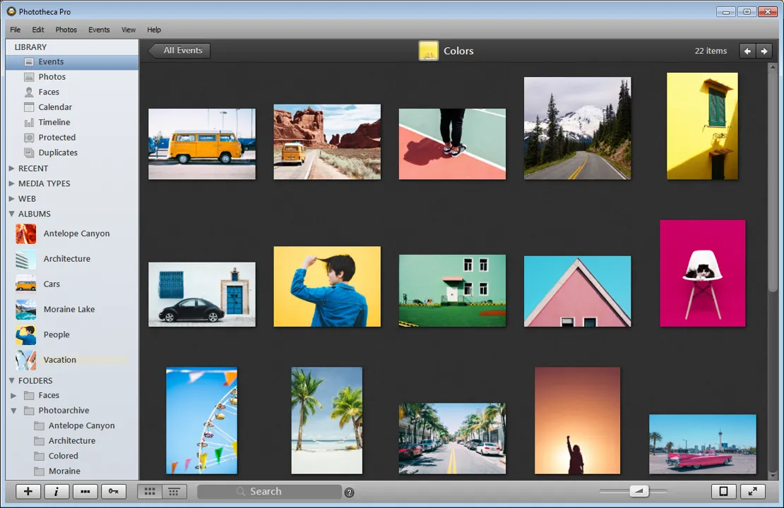Click in the Search field
The width and height of the screenshot is (784, 508).
click(x=270, y=492)
